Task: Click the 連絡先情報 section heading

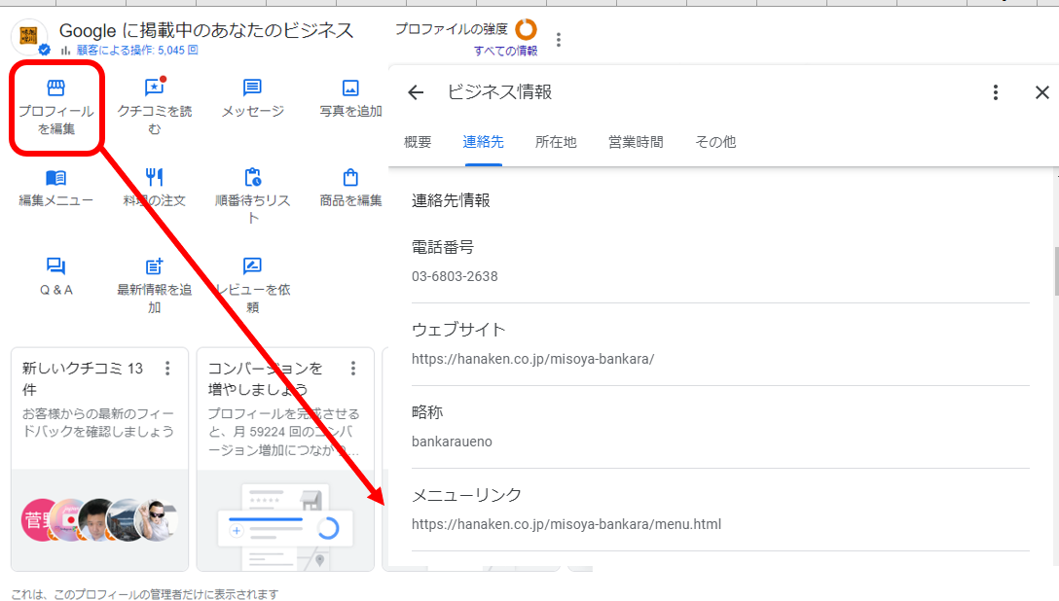Action: point(451,200)
